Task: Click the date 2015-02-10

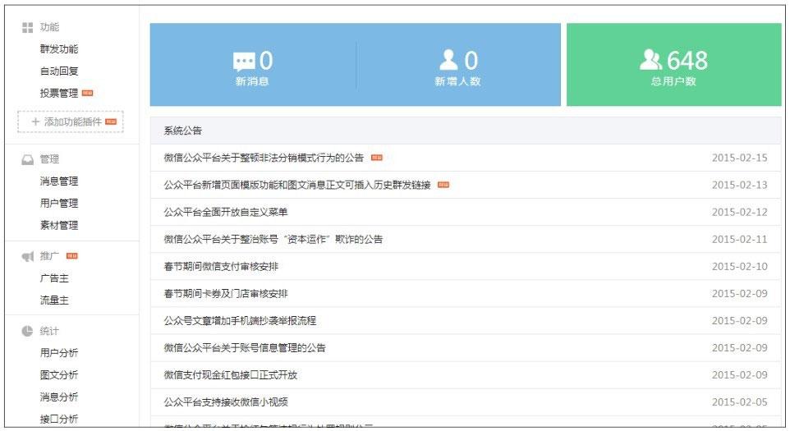Action: coord(740,267)
